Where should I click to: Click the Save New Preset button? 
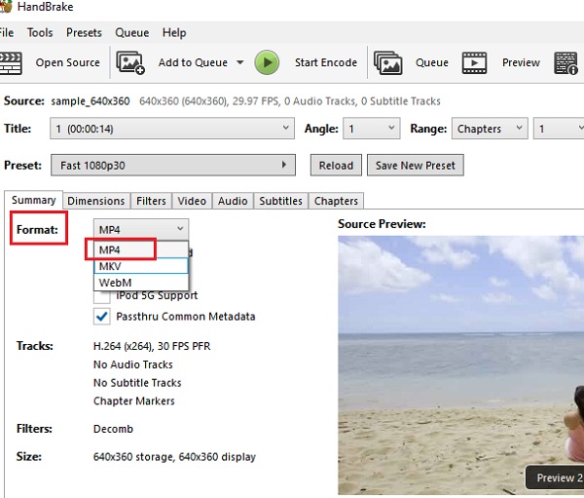pos(416,165)
